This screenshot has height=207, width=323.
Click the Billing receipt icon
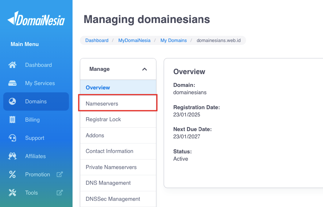tap(12, 120)
